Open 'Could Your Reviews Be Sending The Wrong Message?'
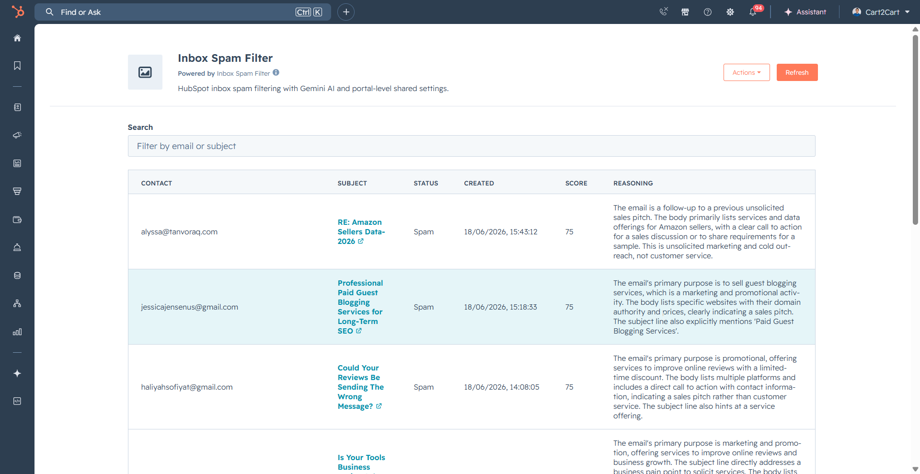 click(x=361, y=387)
